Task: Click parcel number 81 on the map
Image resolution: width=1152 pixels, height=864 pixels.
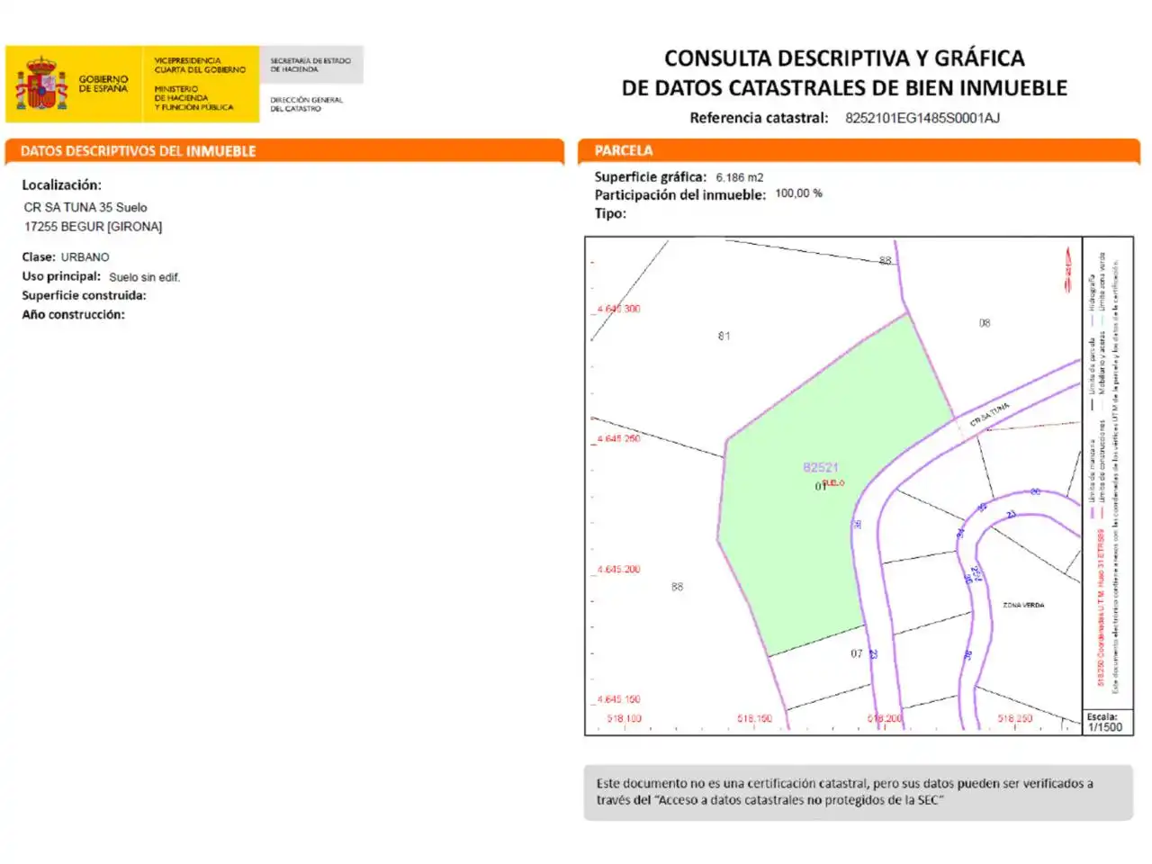Action: point(724,336)
